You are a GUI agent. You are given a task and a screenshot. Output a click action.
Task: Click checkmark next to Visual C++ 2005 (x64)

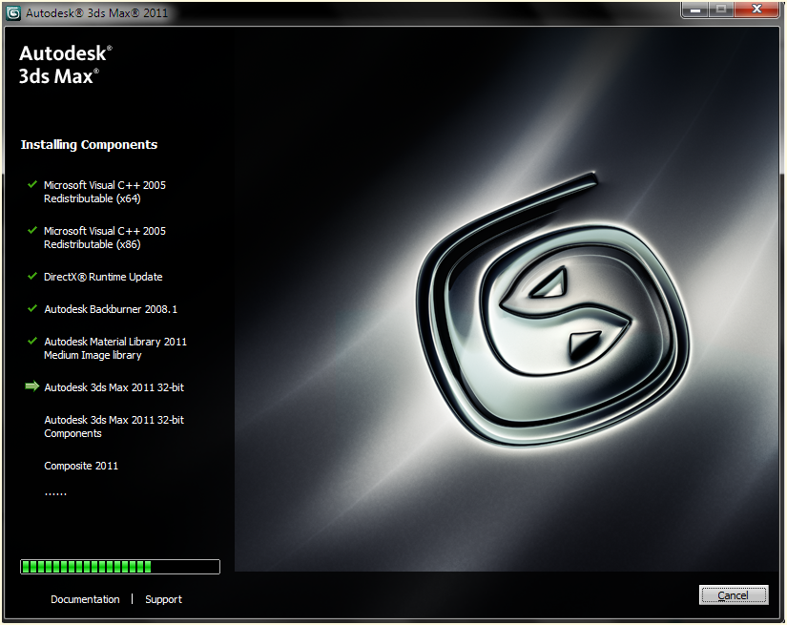point(32,184)
